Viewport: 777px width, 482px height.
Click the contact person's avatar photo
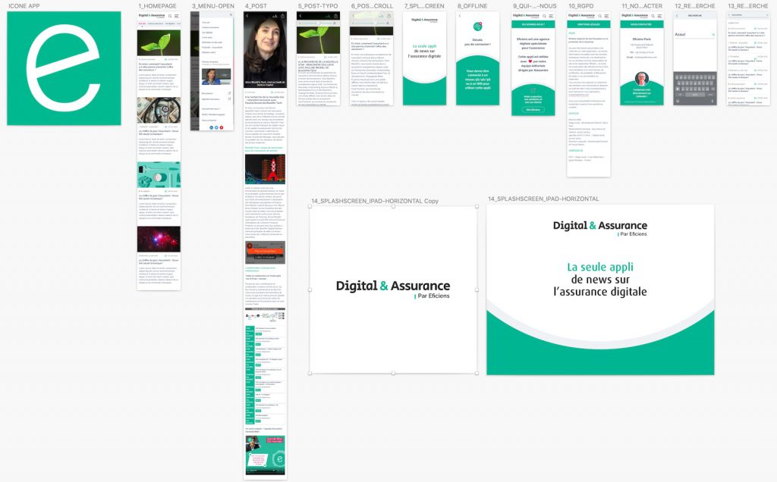point(641,78)
